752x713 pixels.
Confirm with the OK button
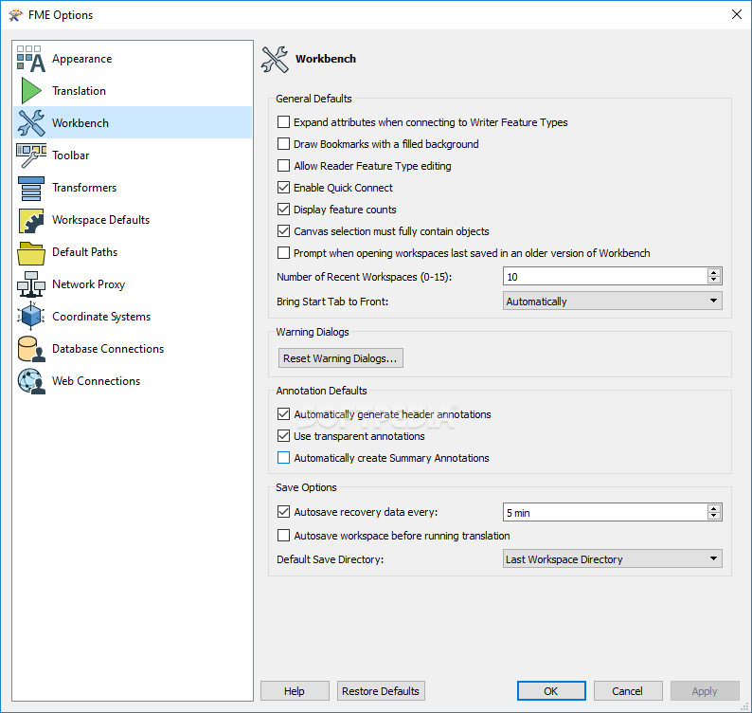(x=551, y=691)
